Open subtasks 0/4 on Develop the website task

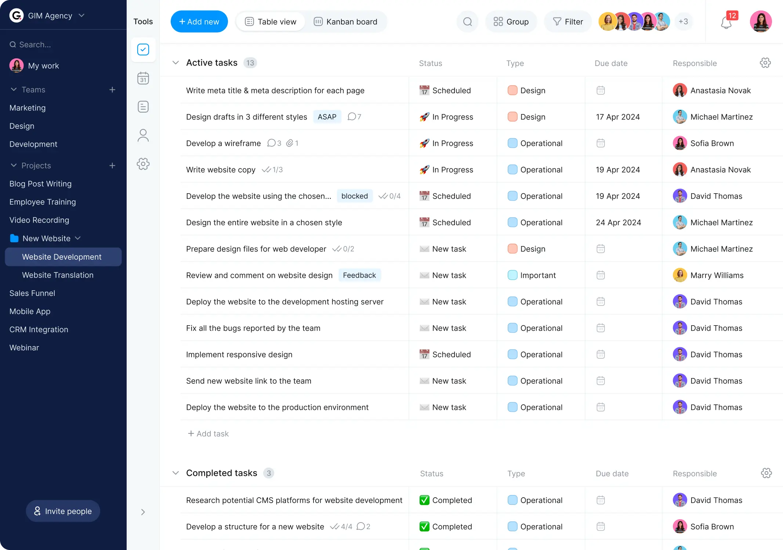pyautogui.click(x=389, y=196)
